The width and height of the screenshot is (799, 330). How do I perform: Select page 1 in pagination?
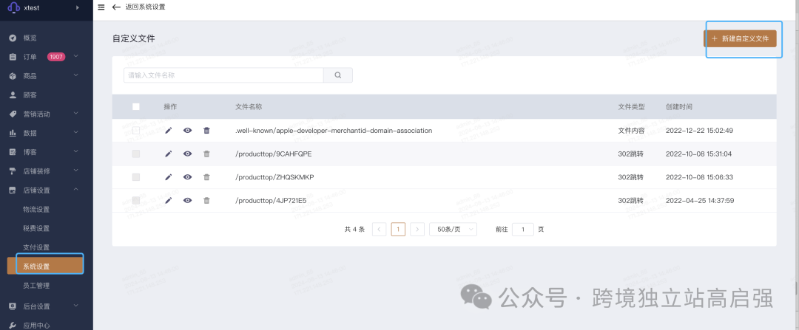398,230
